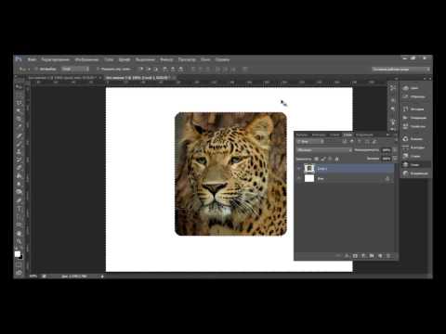
Task: Select the active Layers tab in the panel
Action: [x=348, y=135]
